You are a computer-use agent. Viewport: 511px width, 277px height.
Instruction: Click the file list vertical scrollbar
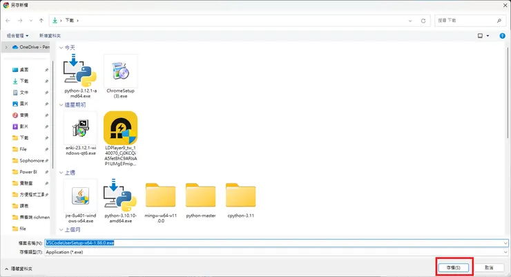click(x=508, y=93)
